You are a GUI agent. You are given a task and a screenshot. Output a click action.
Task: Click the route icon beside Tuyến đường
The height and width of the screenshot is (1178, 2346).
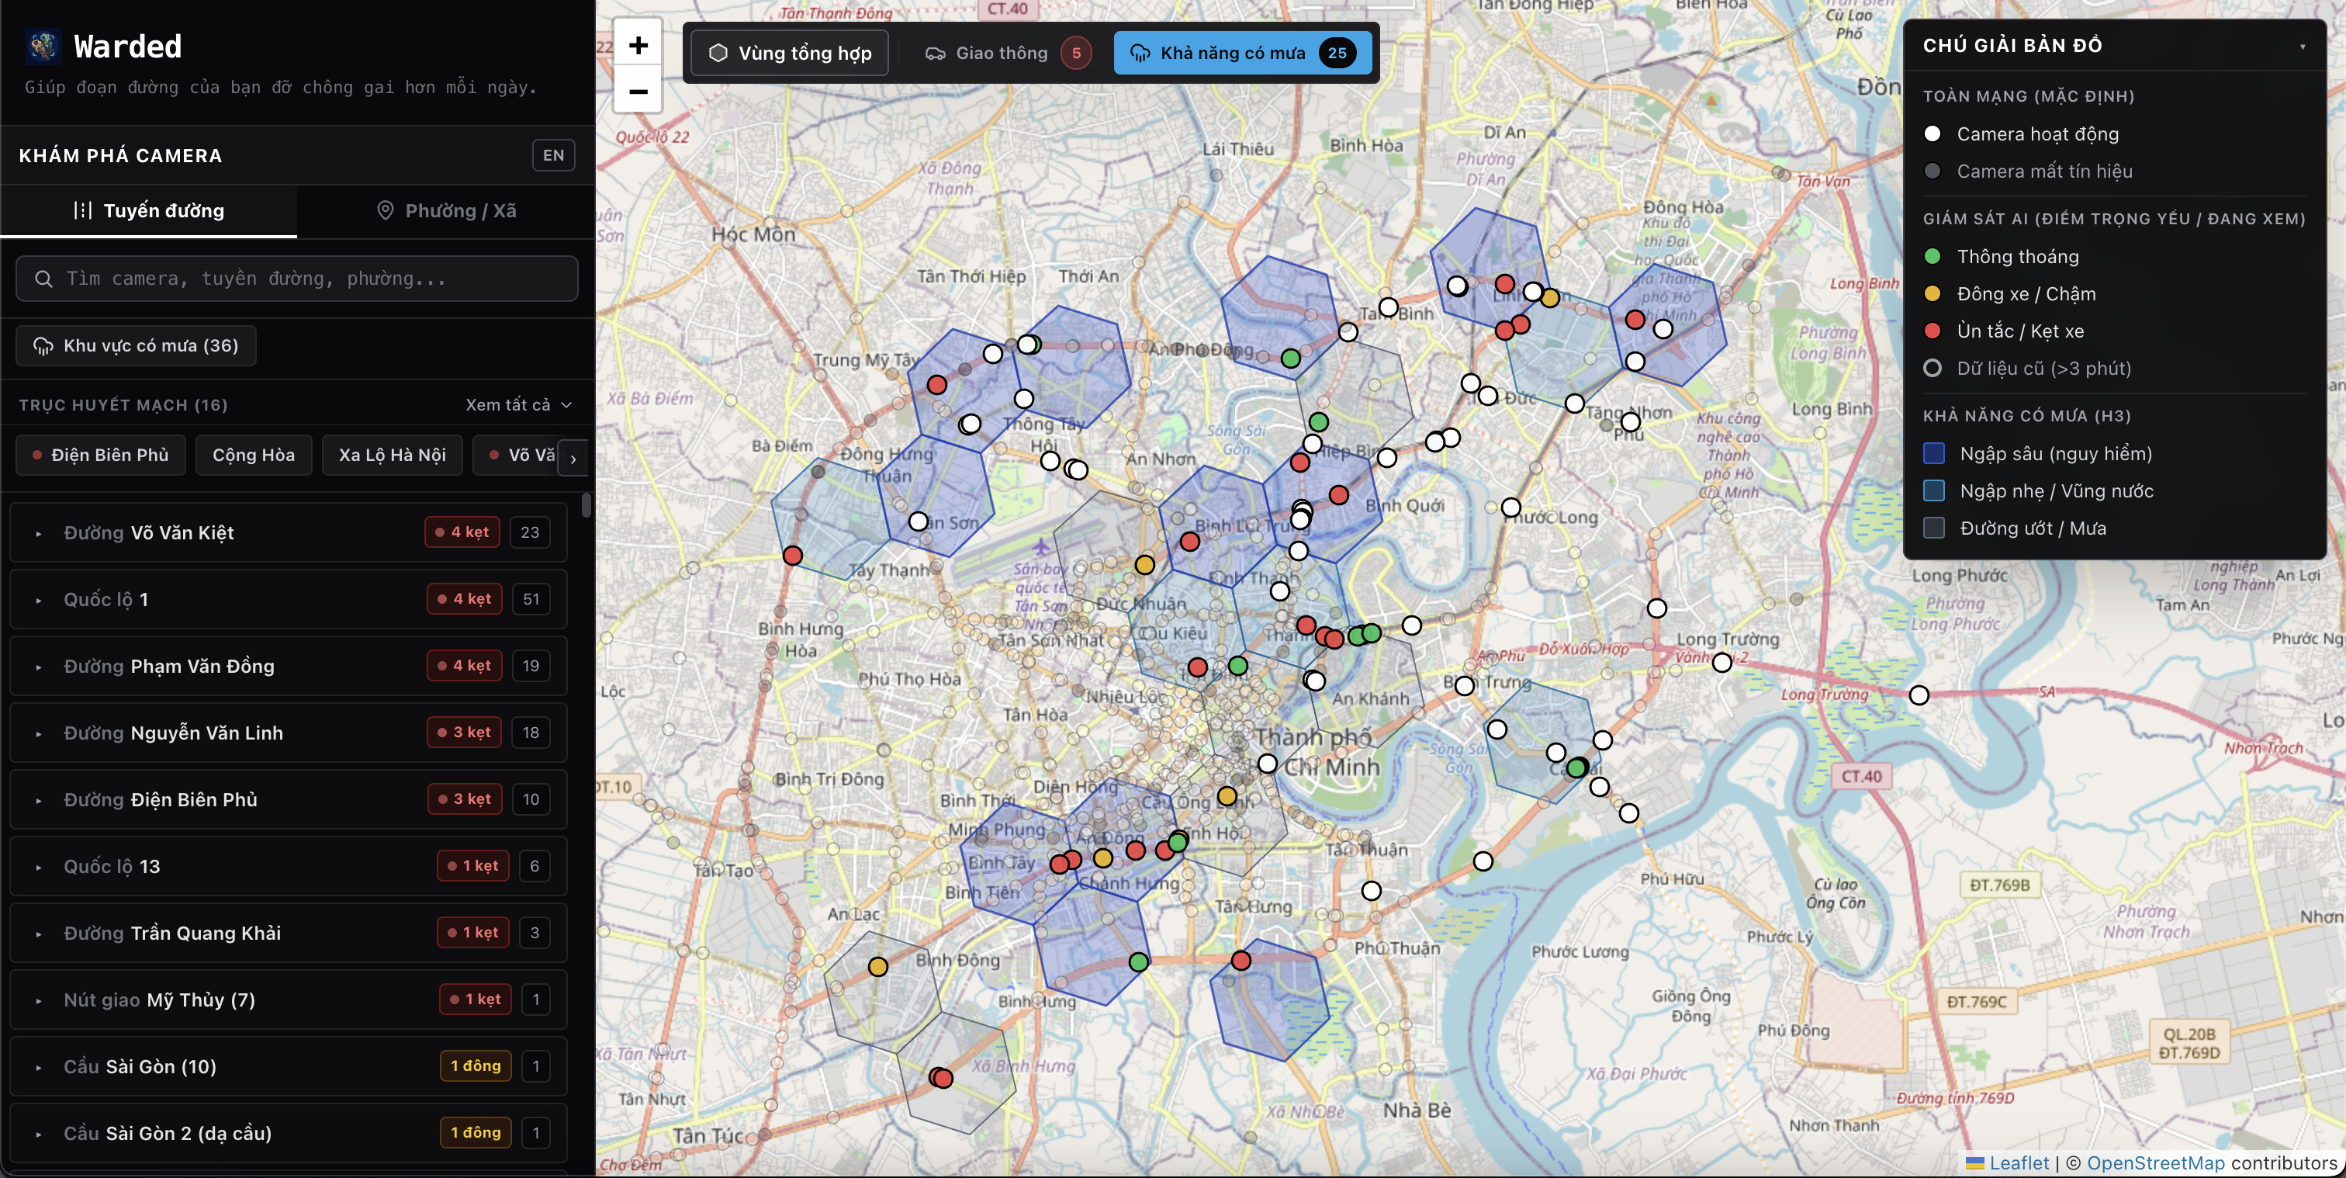(x=83, y=210)
